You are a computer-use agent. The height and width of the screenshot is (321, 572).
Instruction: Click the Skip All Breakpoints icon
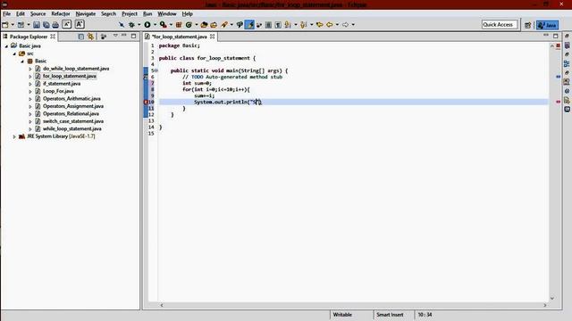(x=122, y=25)
